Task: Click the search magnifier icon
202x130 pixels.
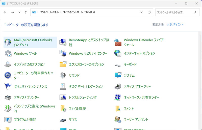Action: (x=195, y=12)
